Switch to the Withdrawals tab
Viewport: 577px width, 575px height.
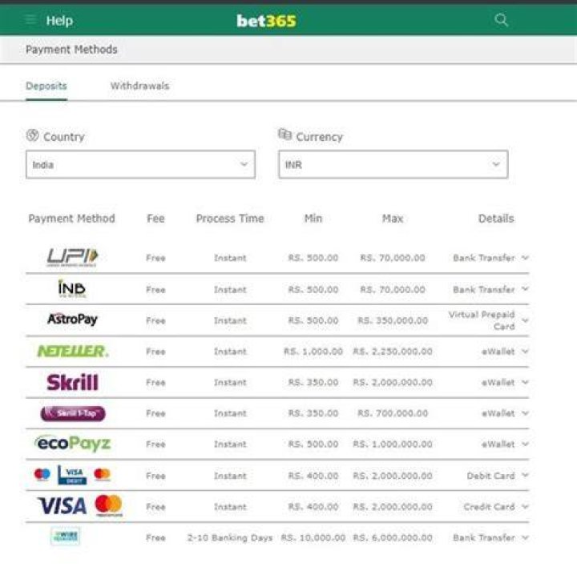pos(139,86)
